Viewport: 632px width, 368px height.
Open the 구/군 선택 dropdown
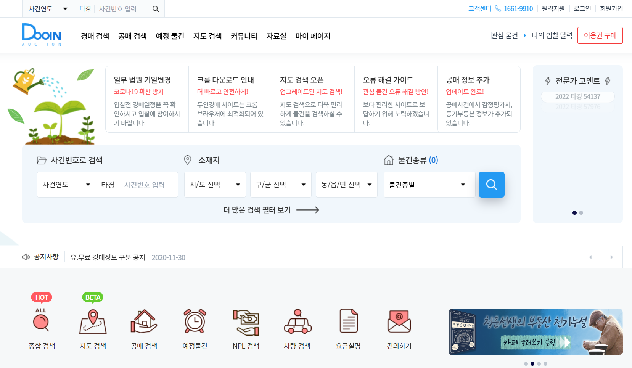tap(281, 185)
